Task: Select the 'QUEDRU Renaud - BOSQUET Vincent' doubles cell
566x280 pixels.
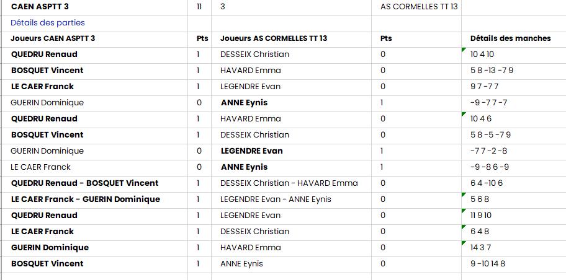Action: (84, 183)
